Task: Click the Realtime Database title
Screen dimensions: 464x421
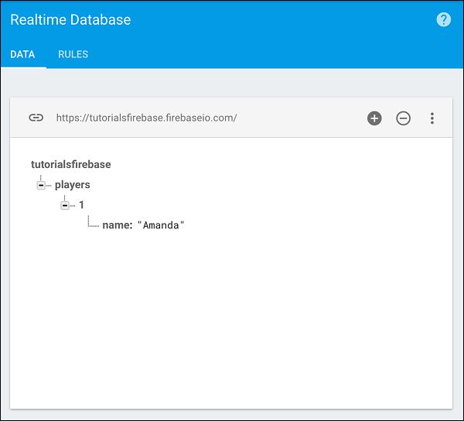Action: coord(70,20)
